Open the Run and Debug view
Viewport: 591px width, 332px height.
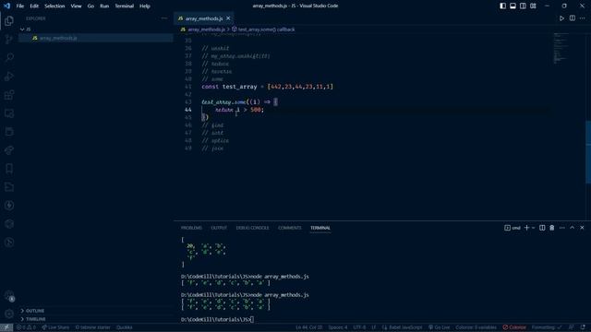tap(9, 76)
